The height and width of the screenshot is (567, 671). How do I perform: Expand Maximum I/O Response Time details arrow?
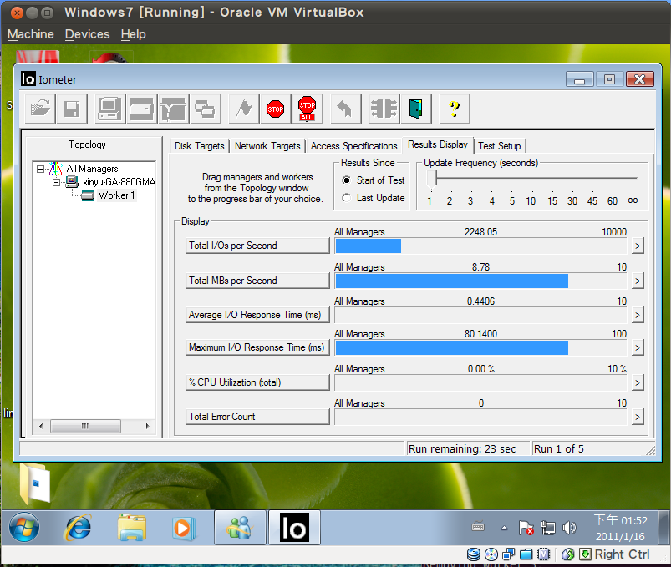(x=638, y=347)
